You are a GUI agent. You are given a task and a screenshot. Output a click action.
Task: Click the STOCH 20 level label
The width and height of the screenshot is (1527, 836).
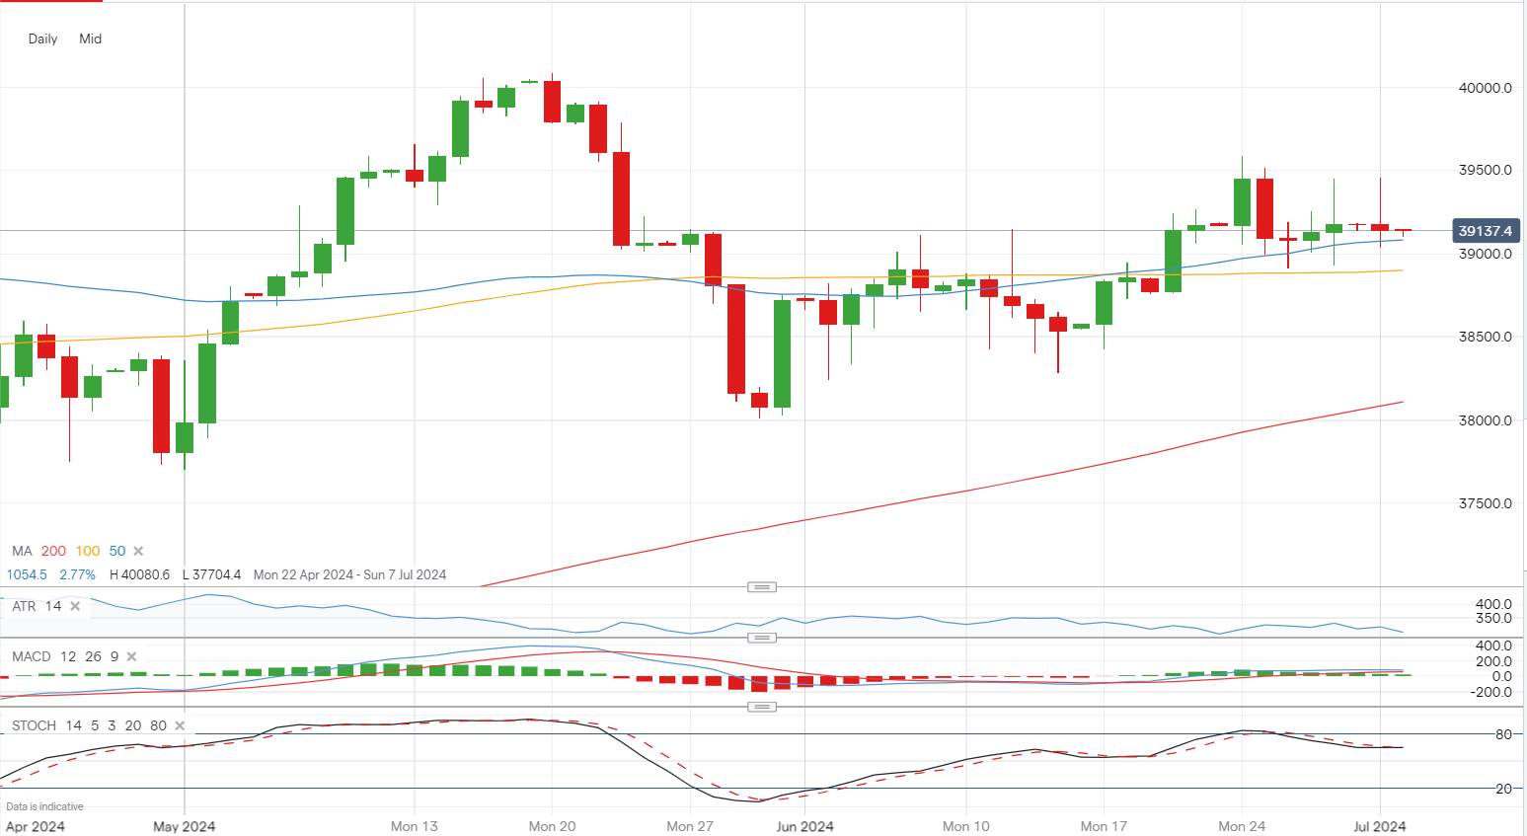pos(1504,789)
